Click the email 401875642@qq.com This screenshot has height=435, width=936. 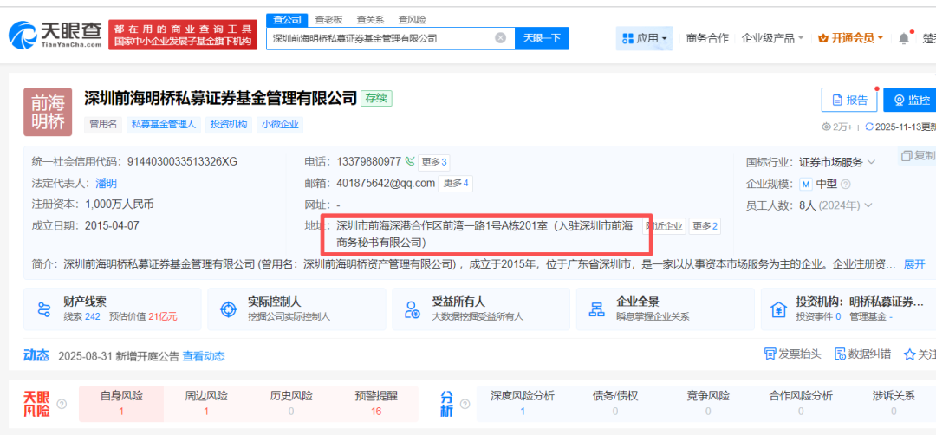click(x=386, y=183)
